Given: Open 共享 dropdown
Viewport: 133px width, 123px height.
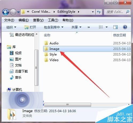Looking at the screenshot, I should pos(76,27).
